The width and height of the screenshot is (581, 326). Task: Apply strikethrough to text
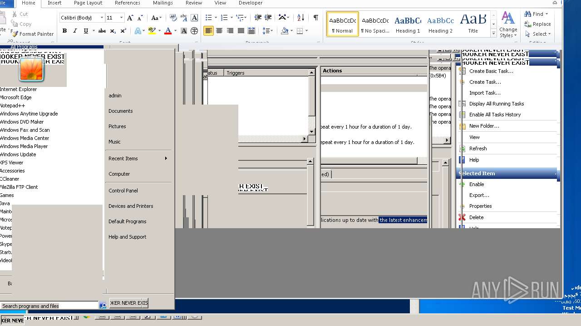[102, 31]
